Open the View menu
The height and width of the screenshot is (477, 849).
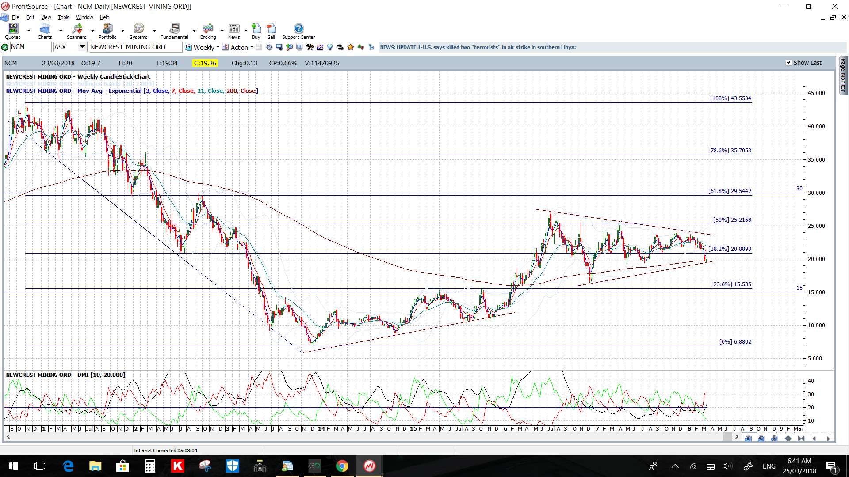46,17
